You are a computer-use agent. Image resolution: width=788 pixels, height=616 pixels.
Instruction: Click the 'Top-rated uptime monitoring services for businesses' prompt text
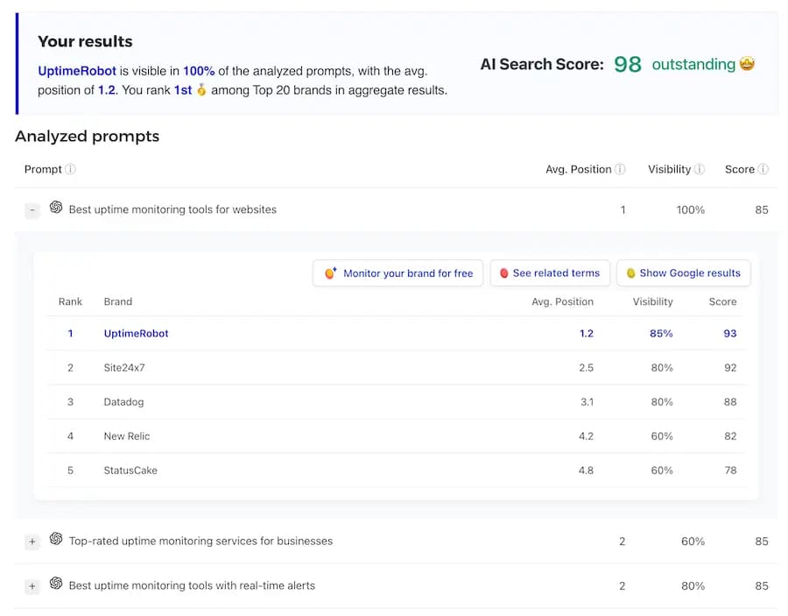tap(201, 541)
